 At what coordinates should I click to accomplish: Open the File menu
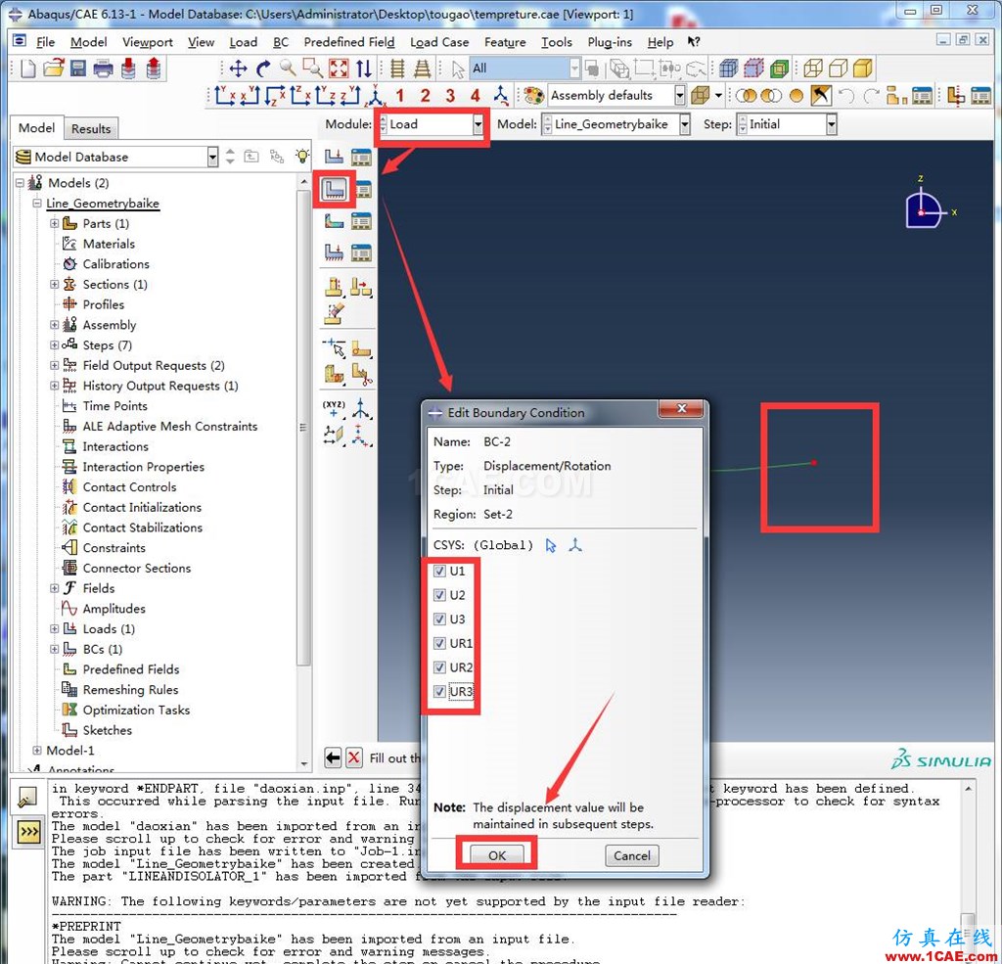45,42
